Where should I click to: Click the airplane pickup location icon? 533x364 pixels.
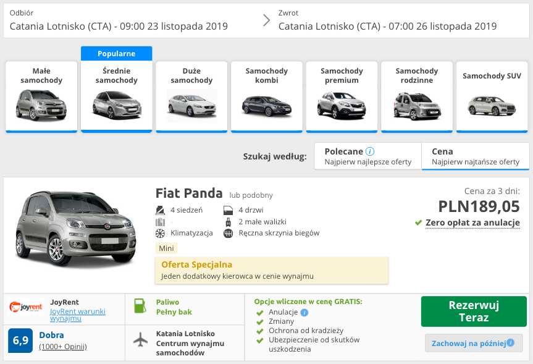[140, 339]
